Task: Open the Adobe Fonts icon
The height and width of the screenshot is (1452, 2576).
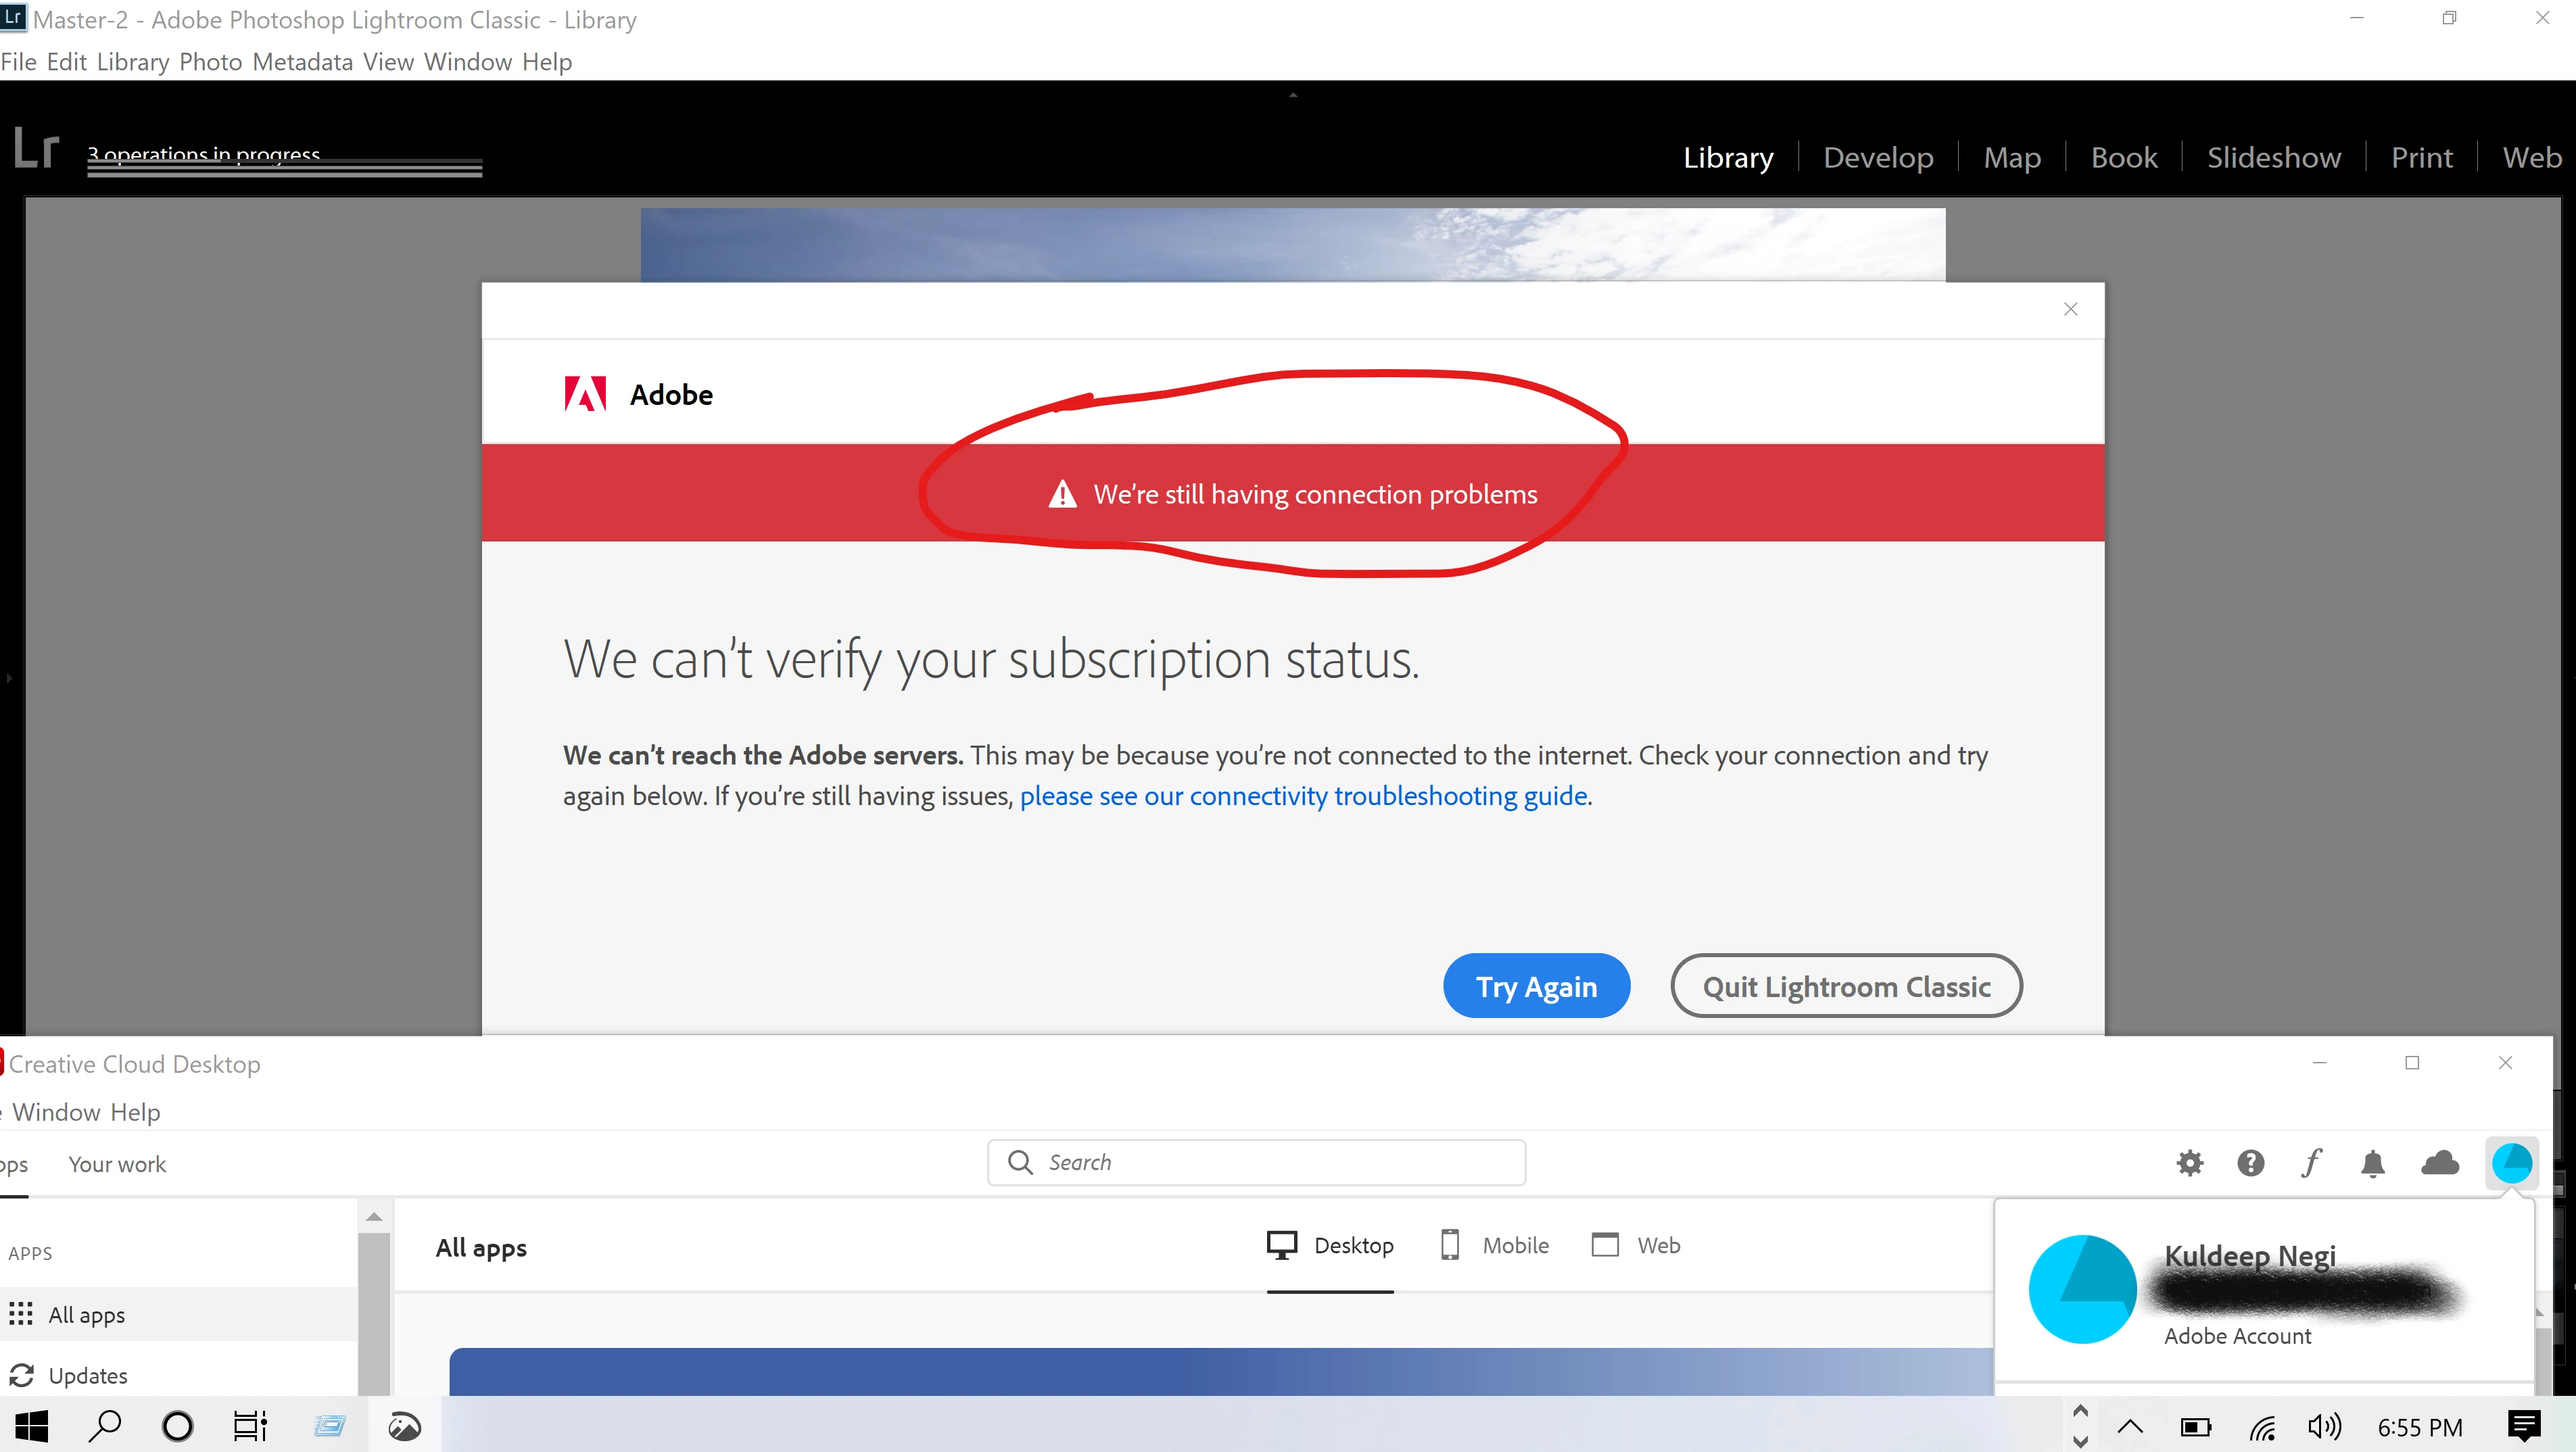Action: pyautogui.click(x=2311, y=1163)
